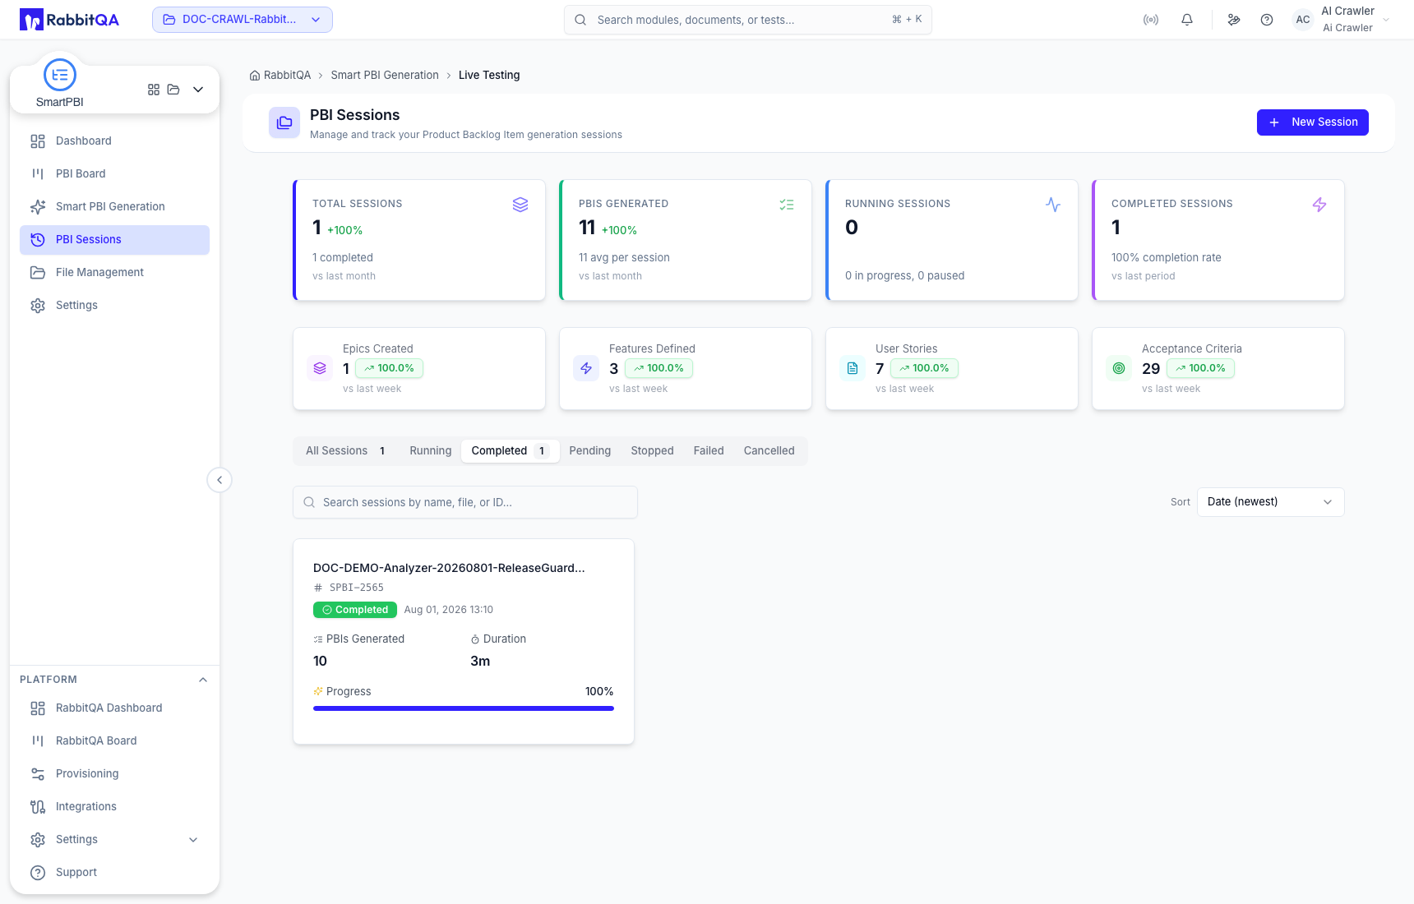Open RabbitQA Dashboard under Platform
This screenshot has width=1414, height=904.
[115, 708]
